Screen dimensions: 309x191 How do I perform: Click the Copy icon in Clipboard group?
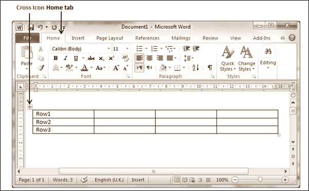41,58
